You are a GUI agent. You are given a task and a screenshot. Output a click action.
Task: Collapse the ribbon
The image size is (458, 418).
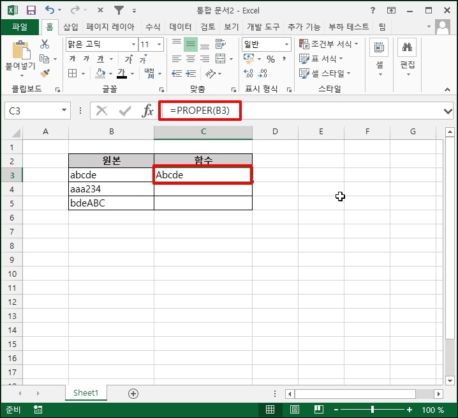[447, 89]
